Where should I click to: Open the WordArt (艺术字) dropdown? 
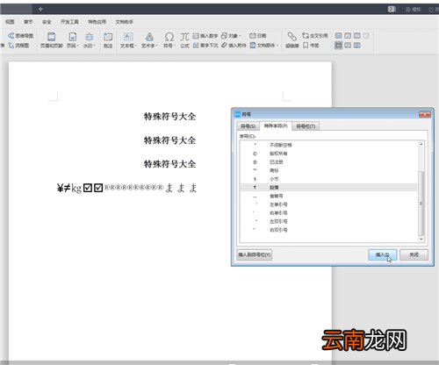tap(149, 40)
